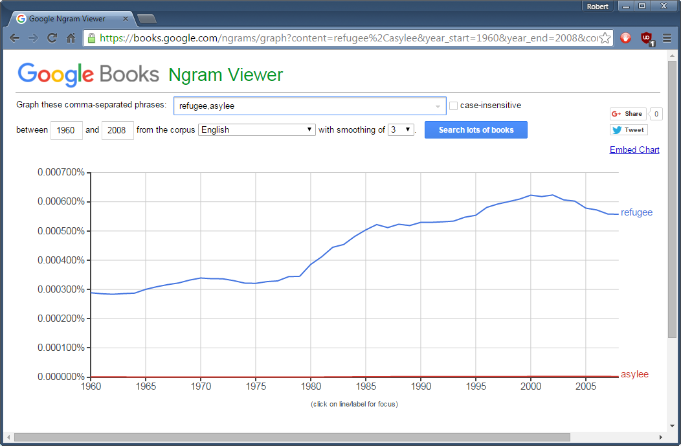The height and width of the screenshot is (446, 681).
Task: Click the scroll down arrow
Action: pyautogui.click(x=672, y=425)
